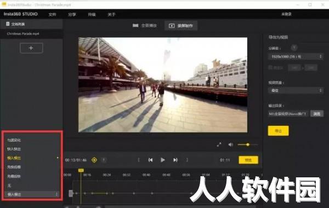
Task: Click the login status text at top right
Action: (286, 14)
